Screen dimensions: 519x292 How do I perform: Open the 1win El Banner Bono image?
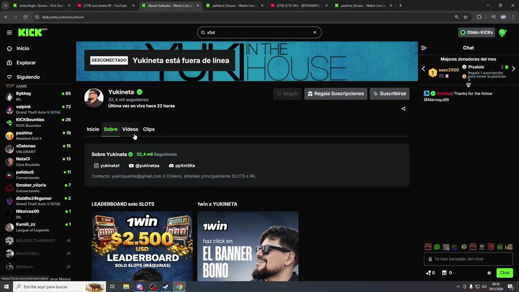click(248, 246)
